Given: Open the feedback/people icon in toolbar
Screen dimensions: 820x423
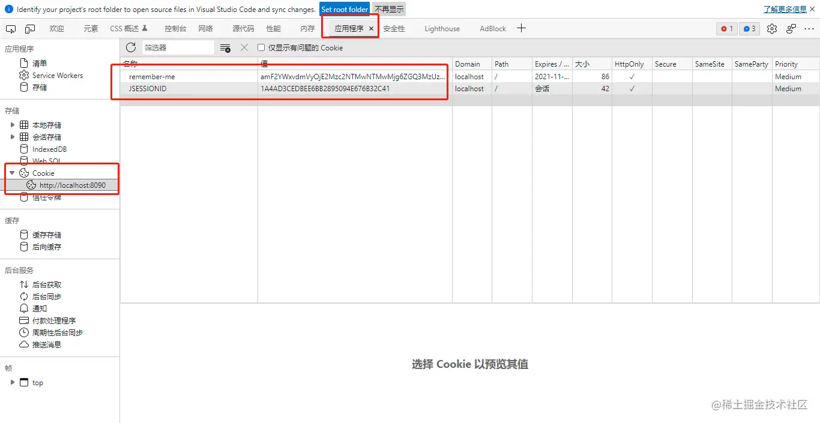Looking at the screenshot, I should point(791,29).
